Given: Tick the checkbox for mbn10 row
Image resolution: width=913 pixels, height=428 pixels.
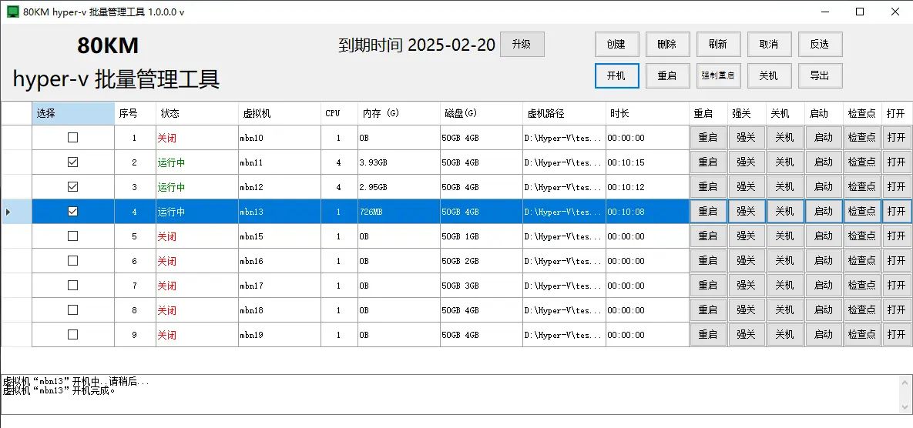Looking at the screenshot, I should (72, 138).
